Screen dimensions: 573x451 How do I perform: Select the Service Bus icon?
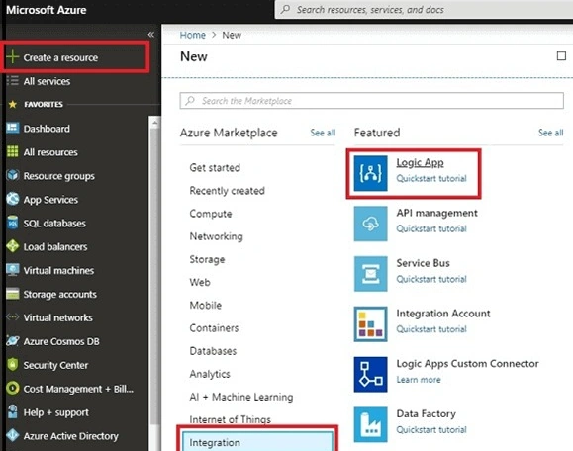pos(370,274)
